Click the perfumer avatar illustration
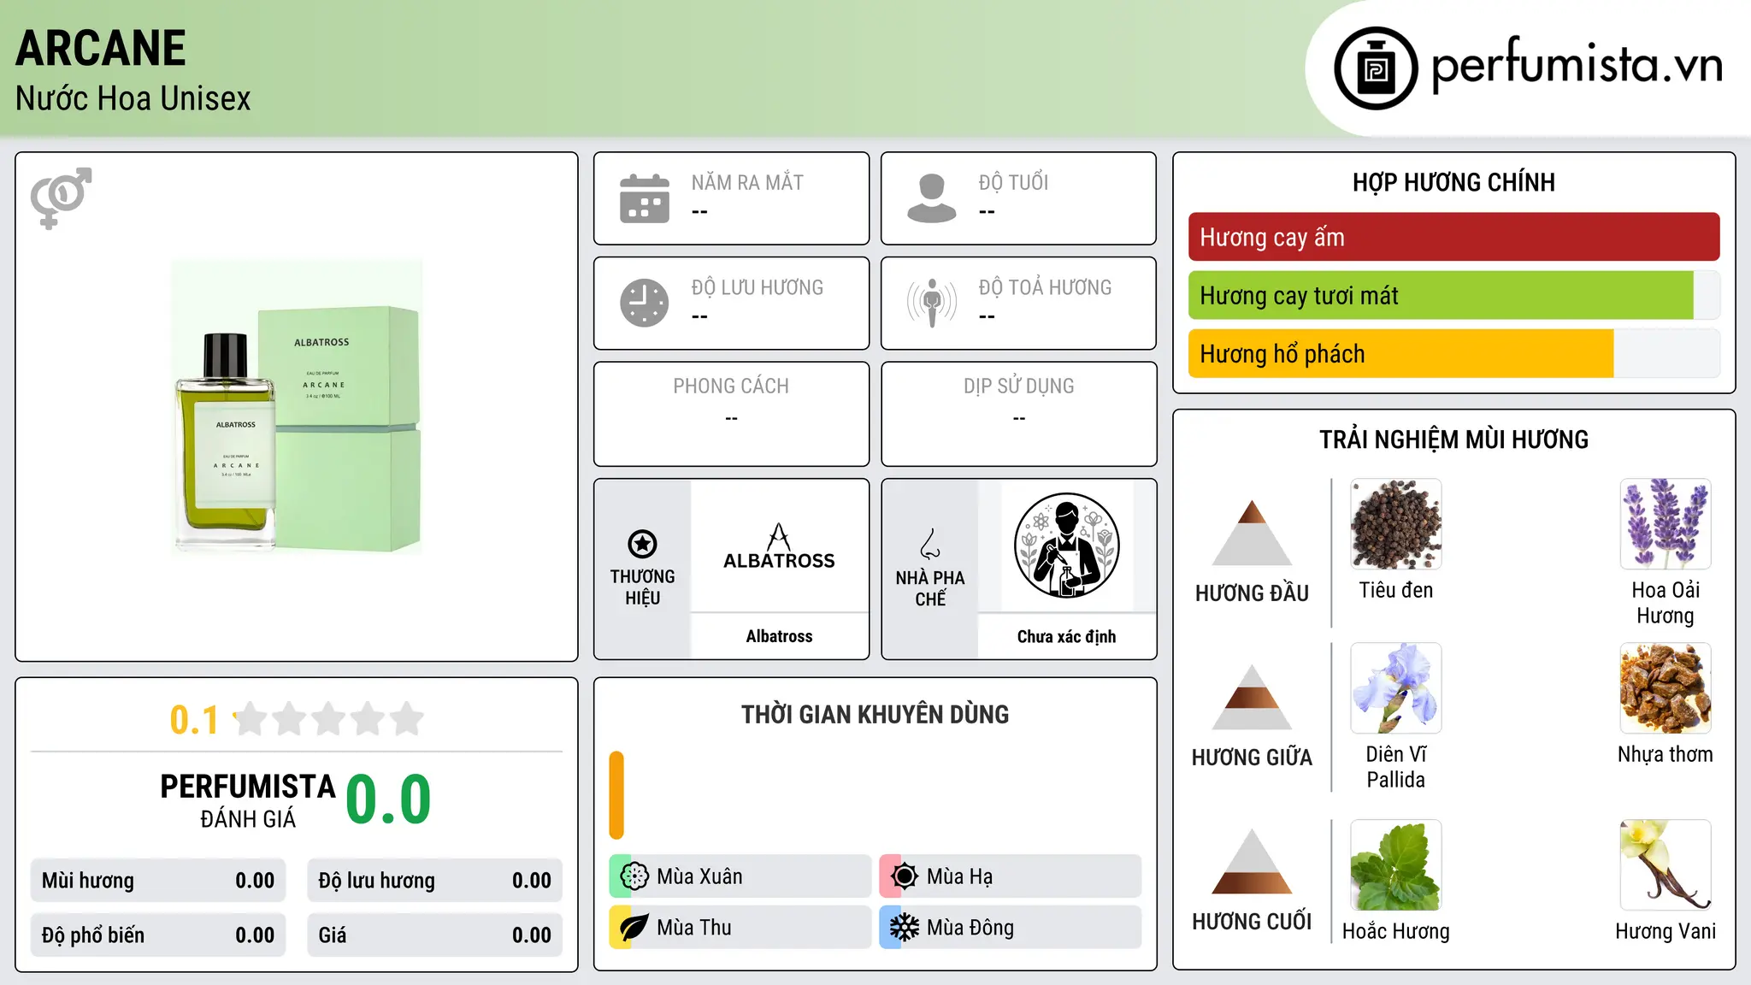Screen dimensions: 1751x985 tap(1066, 546)
